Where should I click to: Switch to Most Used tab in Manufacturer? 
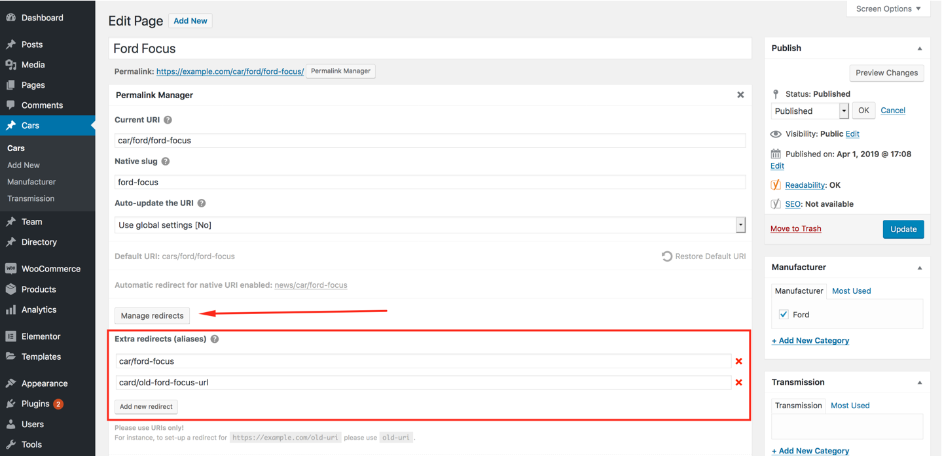click(x=851, y=291)
